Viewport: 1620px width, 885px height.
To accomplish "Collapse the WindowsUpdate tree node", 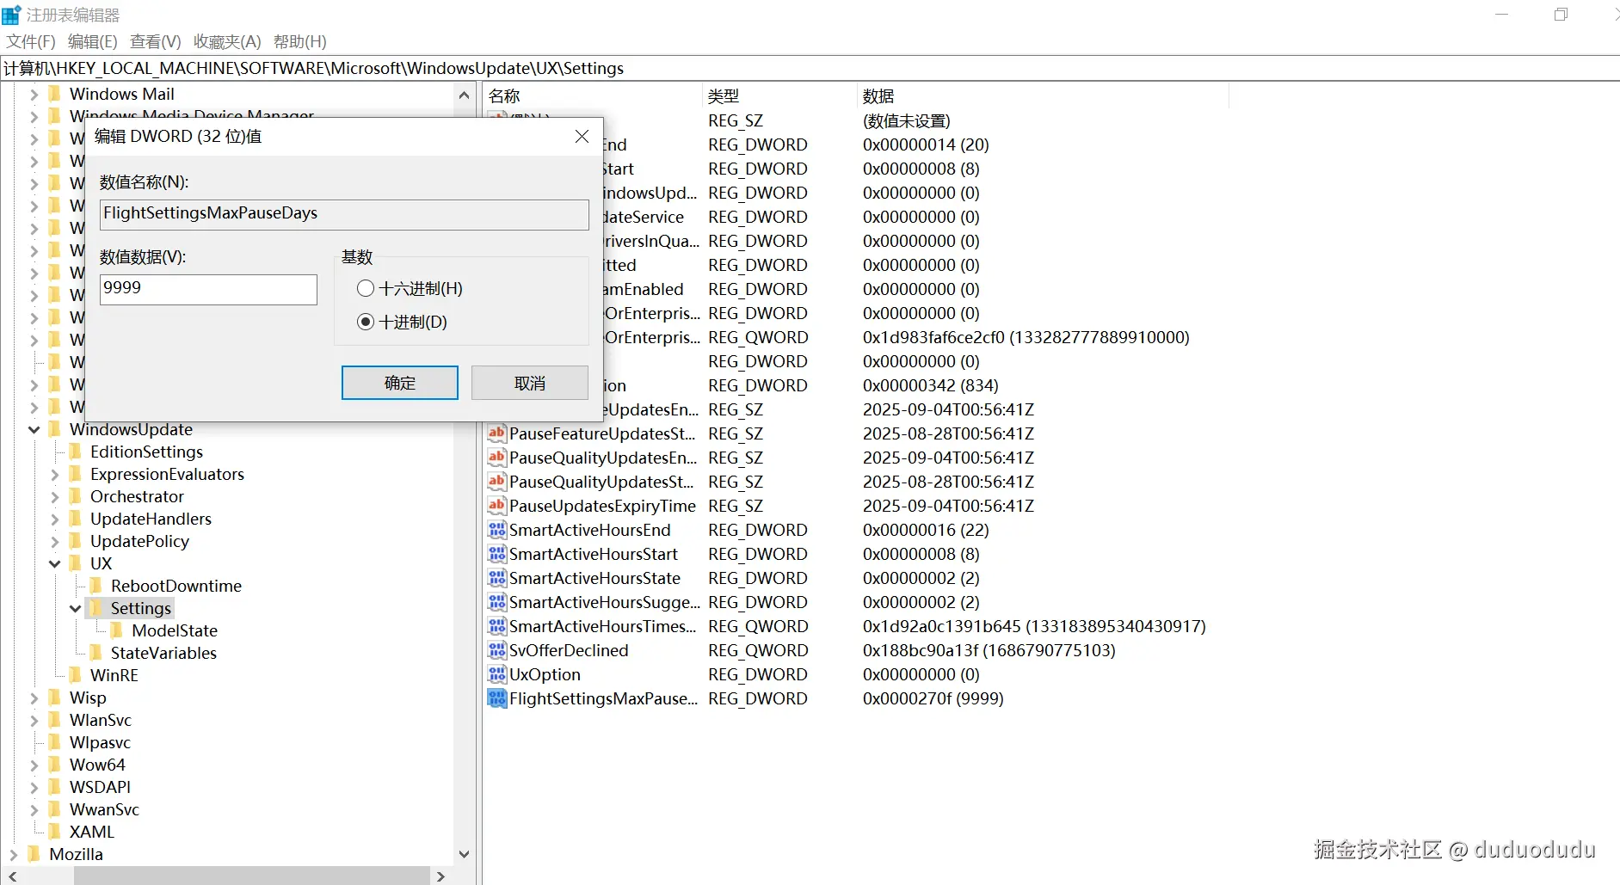I will click(34, 429).
